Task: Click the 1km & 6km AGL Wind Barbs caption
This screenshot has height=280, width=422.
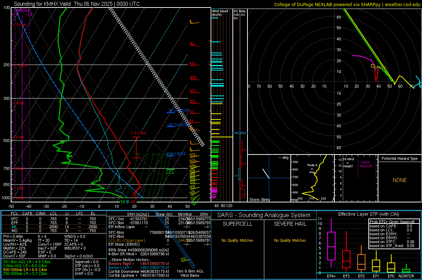Action: [x=190, y=273]
